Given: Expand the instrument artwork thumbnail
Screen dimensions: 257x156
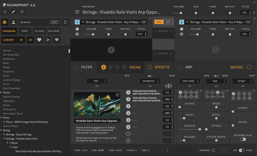Looking at the screenshot, I should 117,95.
